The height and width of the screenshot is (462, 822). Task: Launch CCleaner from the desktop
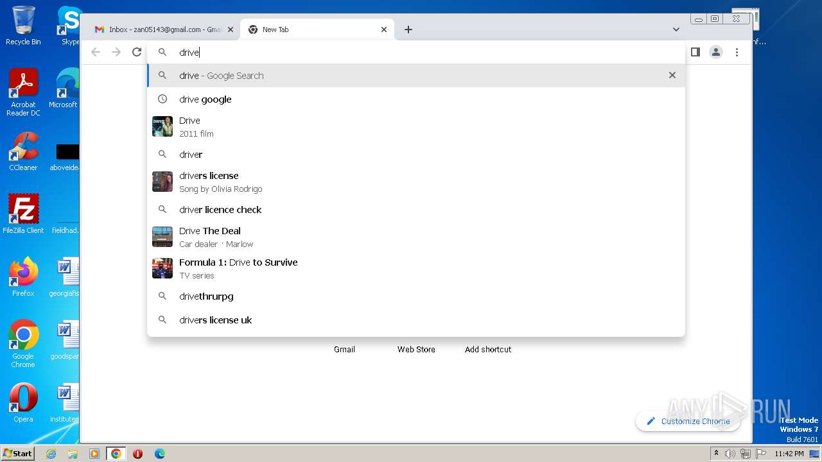pyautogui.click(x=23, y=152)
